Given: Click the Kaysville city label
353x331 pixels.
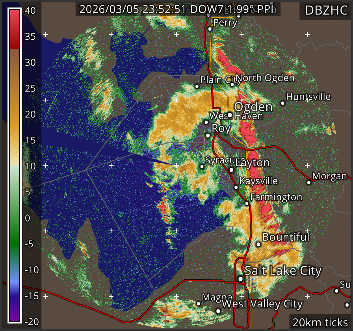Looking at the screenshot, I should point(258,181).
